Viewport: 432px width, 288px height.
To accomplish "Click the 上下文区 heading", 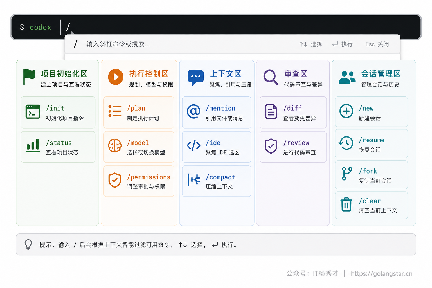I will pos(226,74).
